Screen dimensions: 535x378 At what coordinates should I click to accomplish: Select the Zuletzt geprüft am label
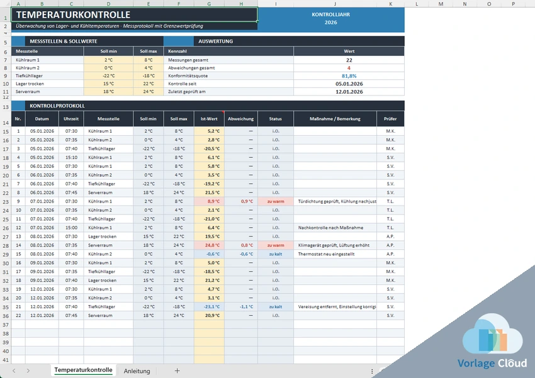pos(228,92)
